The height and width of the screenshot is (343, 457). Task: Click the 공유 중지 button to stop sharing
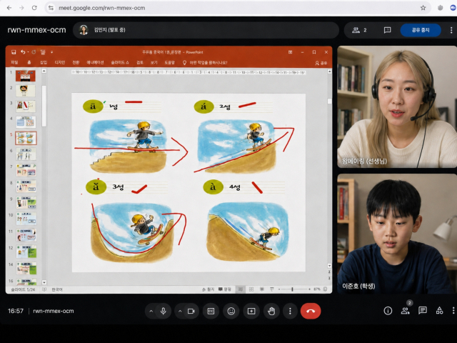(421, 30)
